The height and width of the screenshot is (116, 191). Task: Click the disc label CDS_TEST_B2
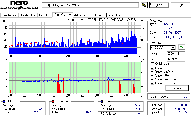tap(174, 37)
